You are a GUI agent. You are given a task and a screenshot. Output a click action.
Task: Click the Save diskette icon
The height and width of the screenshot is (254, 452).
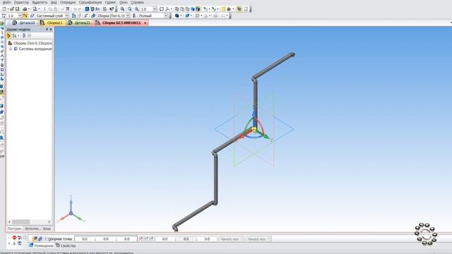tap(17, 9)
